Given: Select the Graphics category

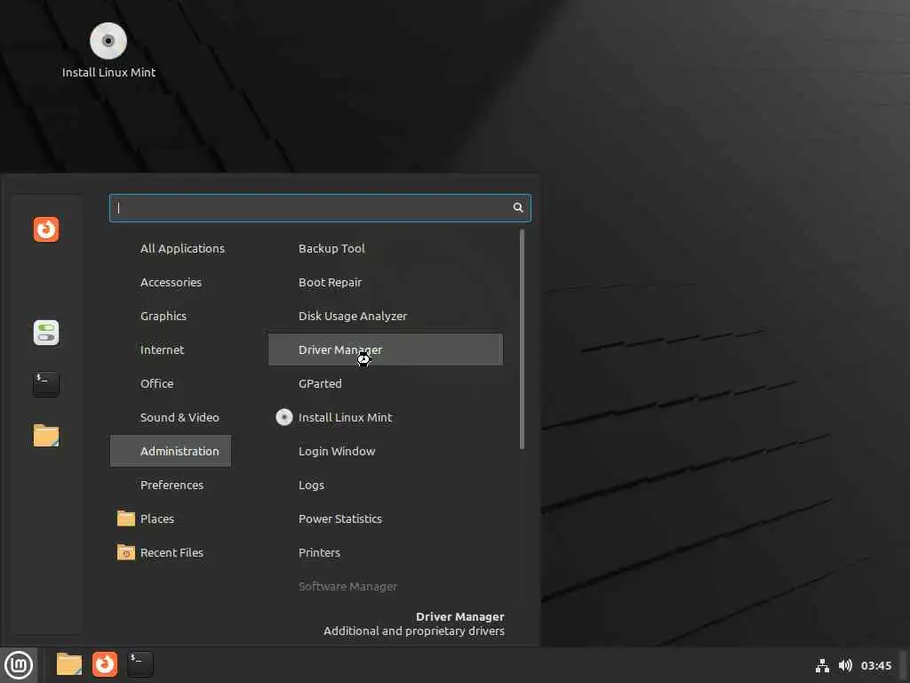Looking at the screenshot, I should [170, 316].
